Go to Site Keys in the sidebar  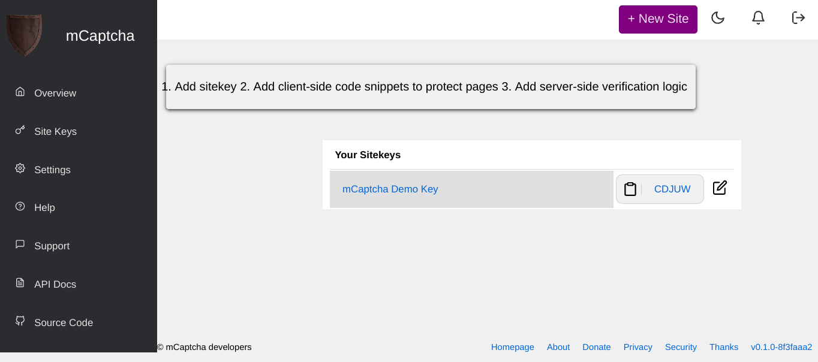point(55,131)
